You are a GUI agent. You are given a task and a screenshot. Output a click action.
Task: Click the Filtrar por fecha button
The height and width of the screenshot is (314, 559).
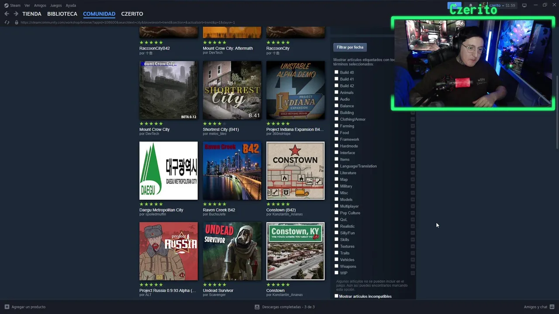point(350,47)
